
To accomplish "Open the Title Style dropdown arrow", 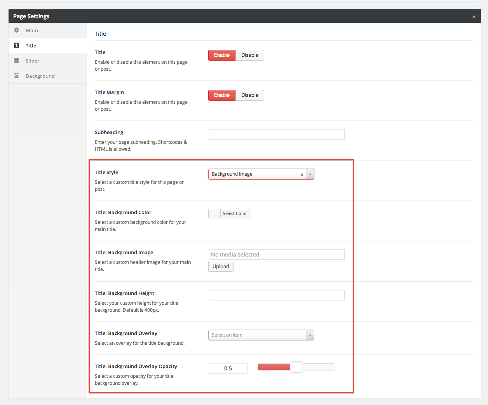I will click(x=310, y=174).
